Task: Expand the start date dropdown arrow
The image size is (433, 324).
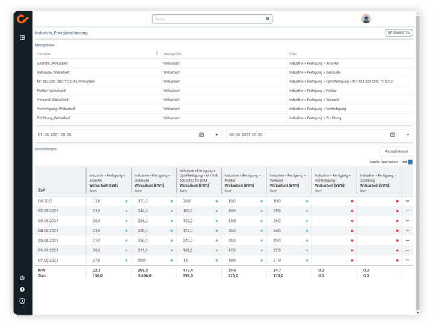Action: tap(216, 135)
